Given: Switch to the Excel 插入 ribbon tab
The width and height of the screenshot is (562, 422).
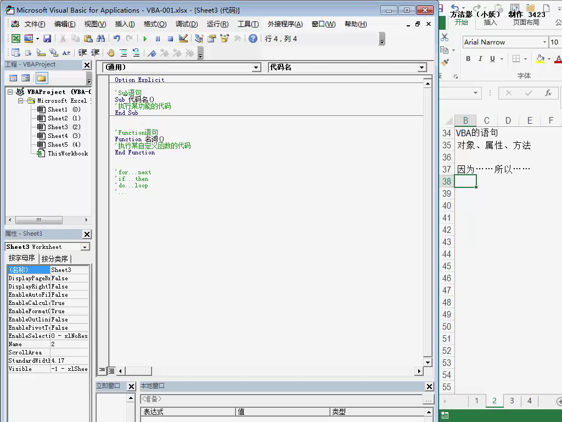Looking at the screenshot, I should point(490,23).
